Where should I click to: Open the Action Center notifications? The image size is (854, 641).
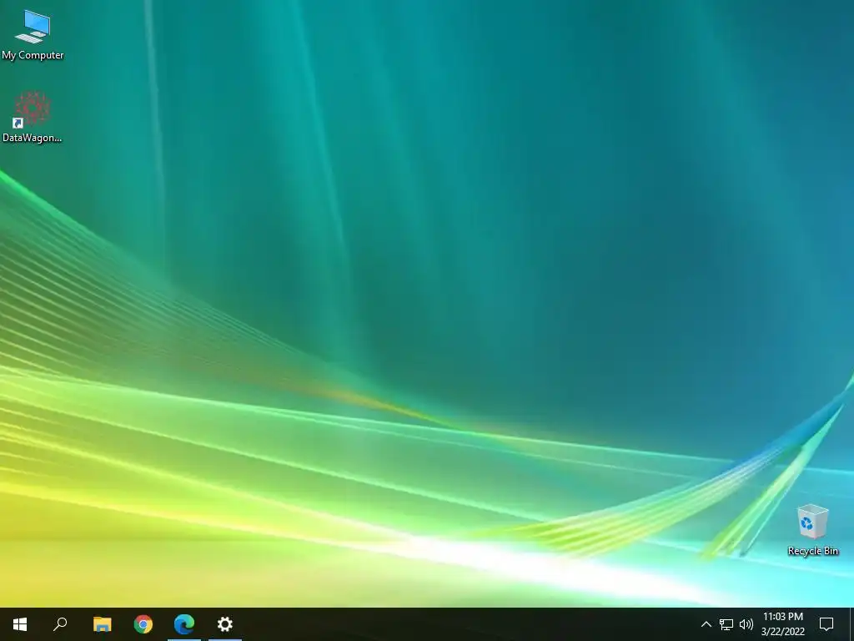[826, 624]
